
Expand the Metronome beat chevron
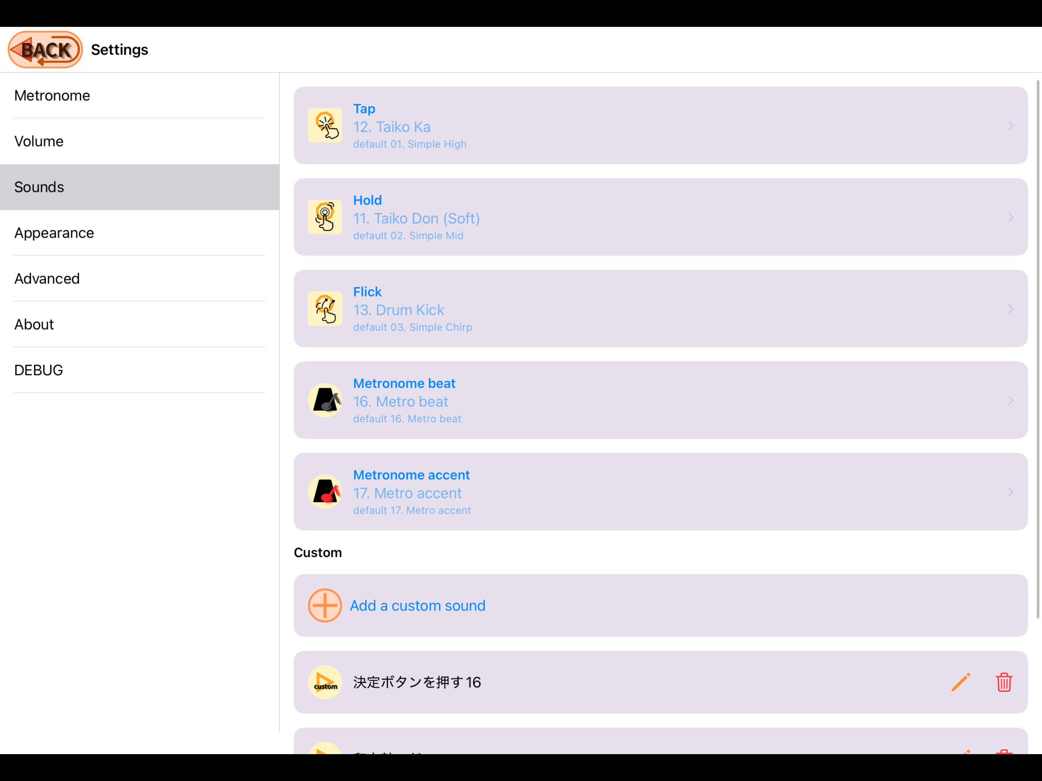coord(1011,400)
